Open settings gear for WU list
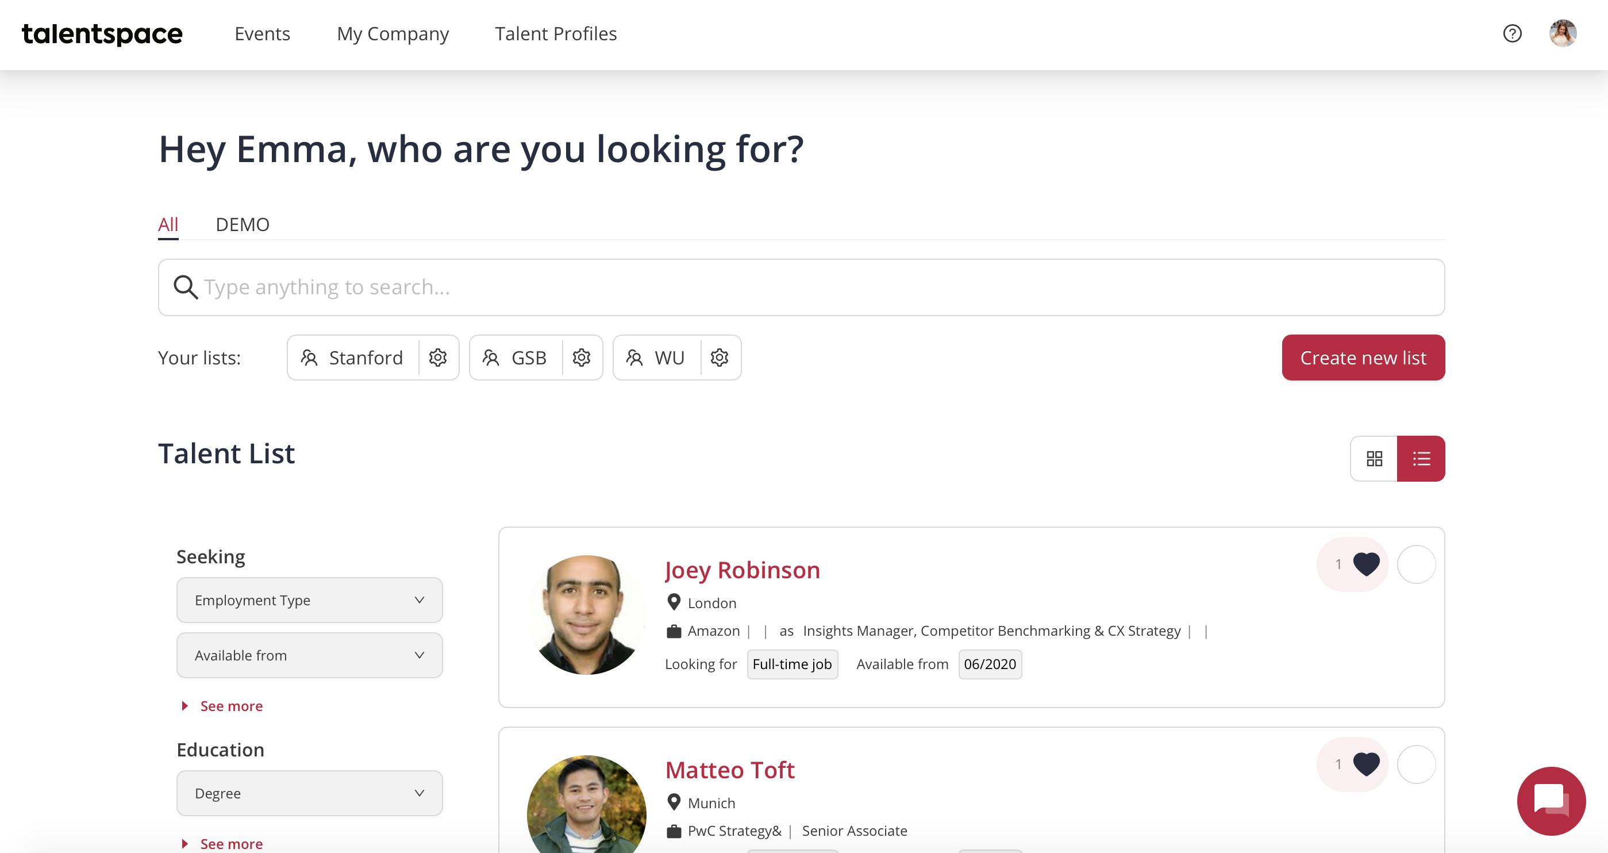 720,357
